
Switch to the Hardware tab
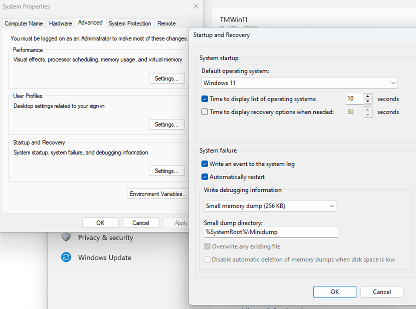(x=60, y=23)
